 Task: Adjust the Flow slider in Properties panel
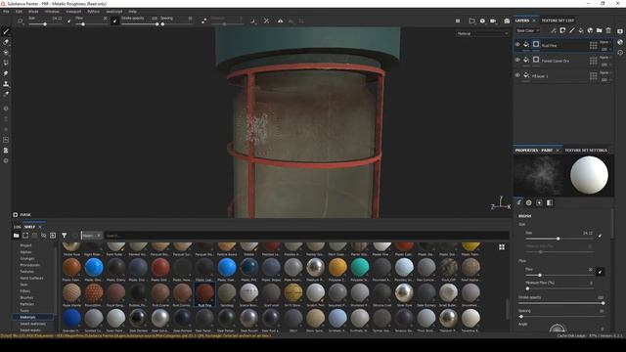tap(559, 276)
